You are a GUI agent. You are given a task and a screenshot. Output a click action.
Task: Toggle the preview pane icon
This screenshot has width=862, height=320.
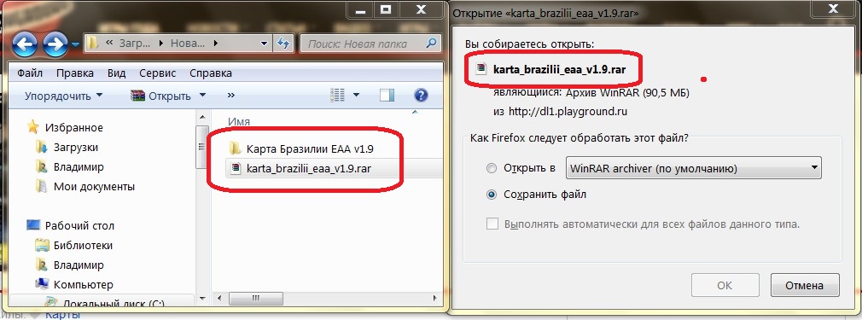coord(387,96)
